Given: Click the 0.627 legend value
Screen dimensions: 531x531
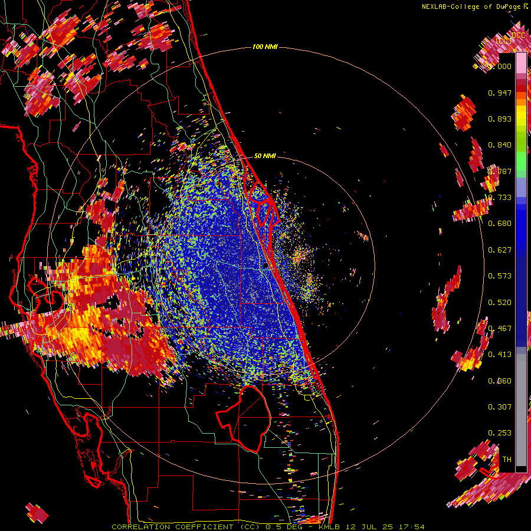Looking at the screenshot, I should (x=500, y=250).
